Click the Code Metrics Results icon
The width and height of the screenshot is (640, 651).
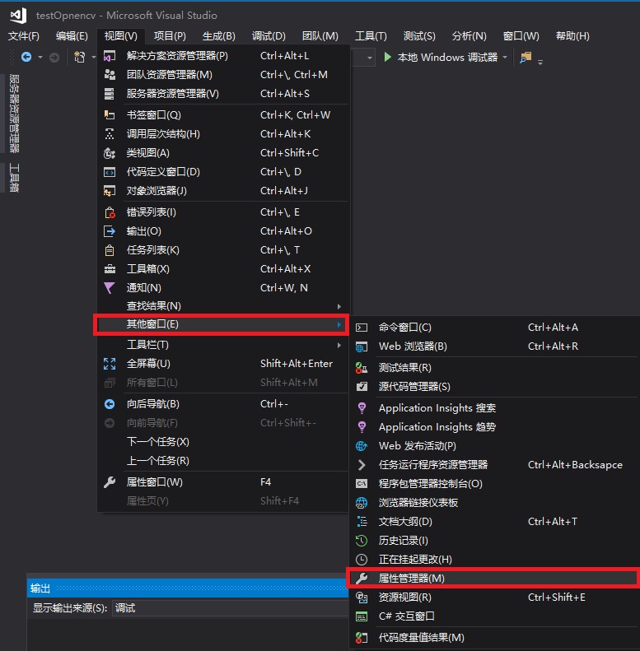(x=362, y=638)
